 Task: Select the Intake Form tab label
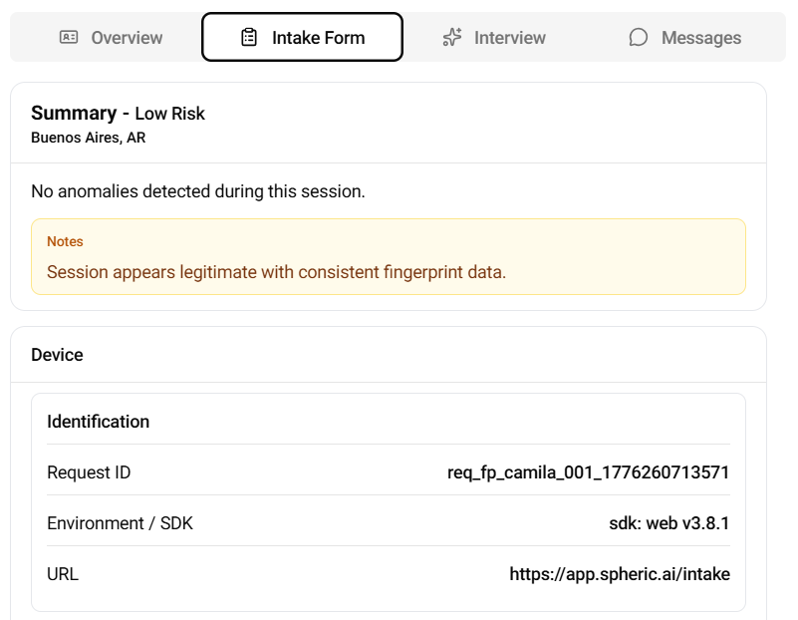tap(318, 38)
